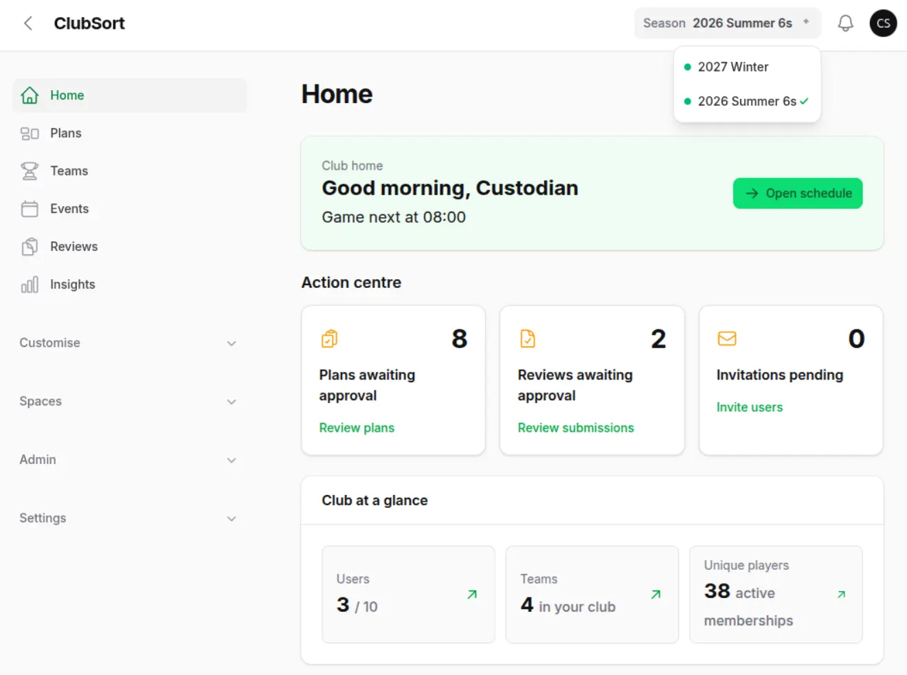Toggle the Season selector dropdown

[x=728, y=23]
